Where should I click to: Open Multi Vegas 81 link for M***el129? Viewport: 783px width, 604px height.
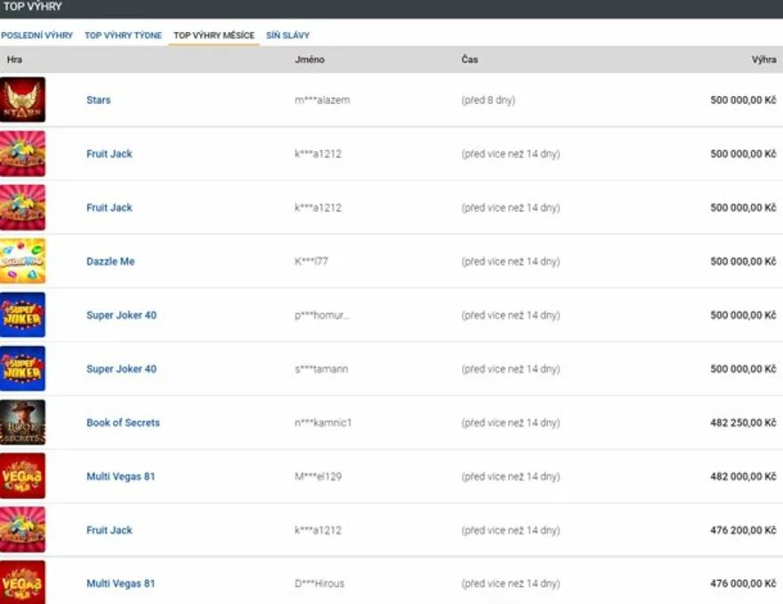[121, 476]
